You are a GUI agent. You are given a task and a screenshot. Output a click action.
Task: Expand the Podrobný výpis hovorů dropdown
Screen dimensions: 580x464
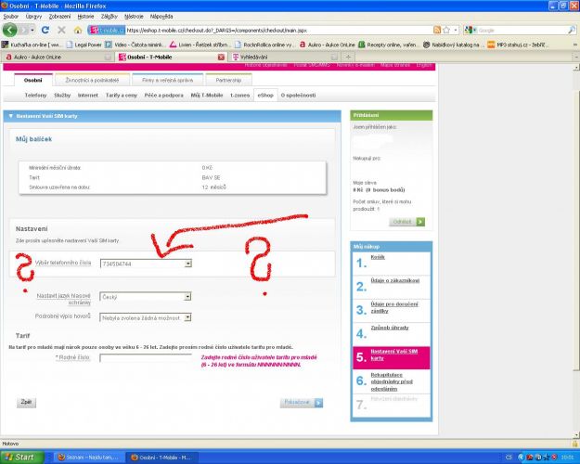tap(187, 317)
